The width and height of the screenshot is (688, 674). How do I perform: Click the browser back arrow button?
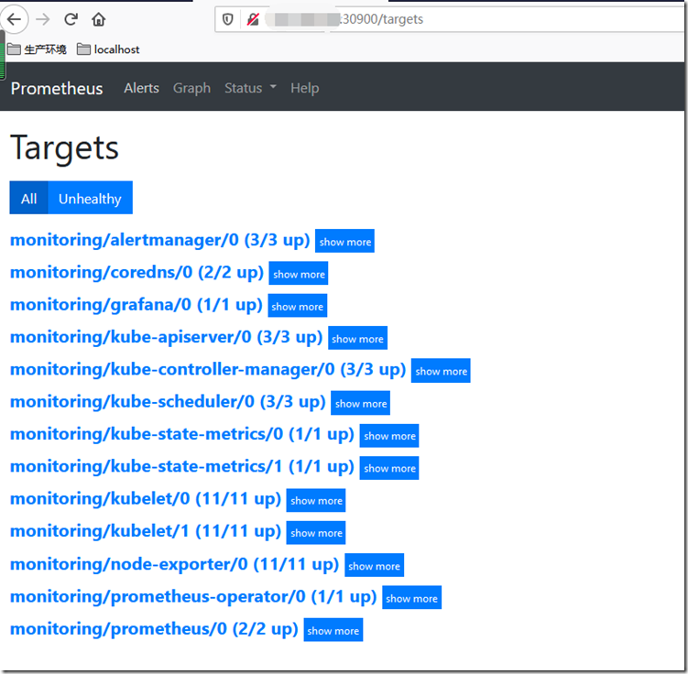[x=15, y=19]
